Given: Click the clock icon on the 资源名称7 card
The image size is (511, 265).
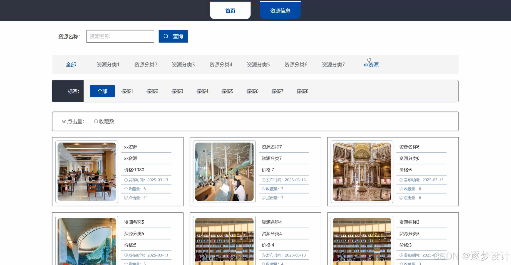Looking at the screenshot, I should pyautogui.click(x=264, y=180).
